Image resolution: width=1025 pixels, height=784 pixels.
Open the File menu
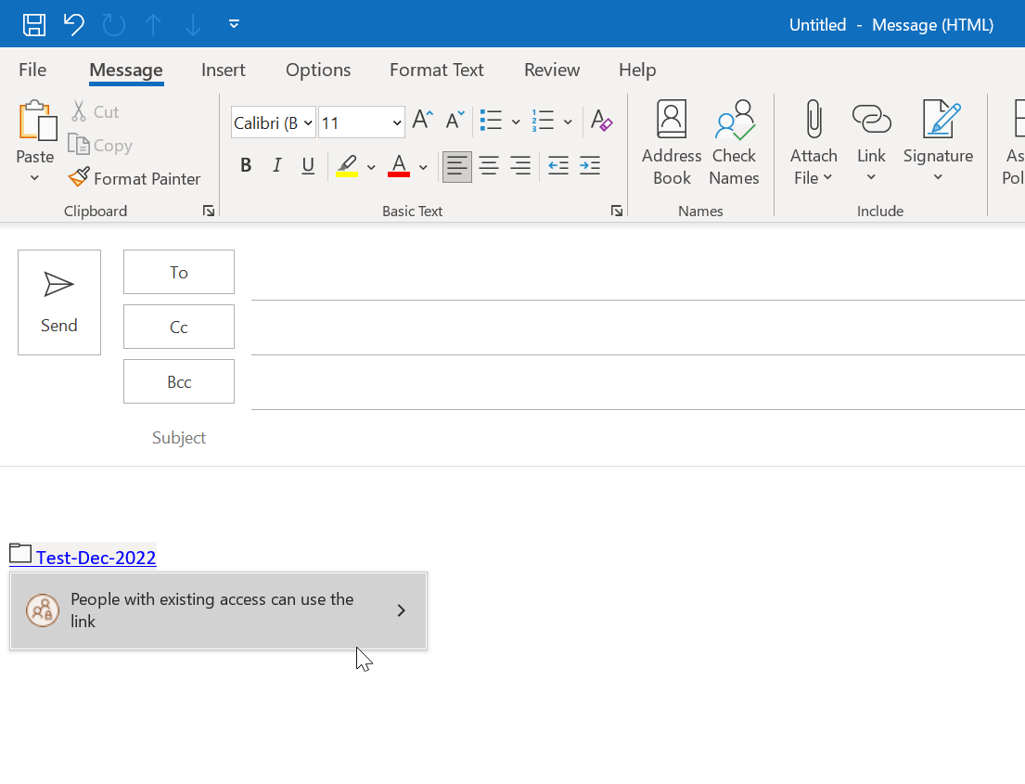coord(32,70)
